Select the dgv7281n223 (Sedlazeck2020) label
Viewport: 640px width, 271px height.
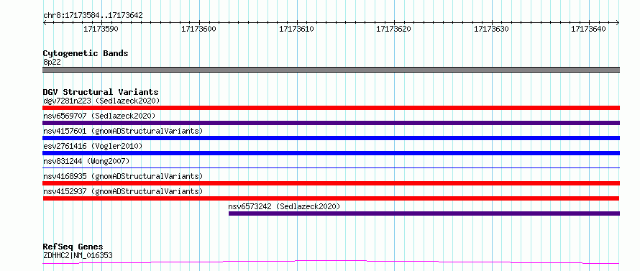pos(101,101)
